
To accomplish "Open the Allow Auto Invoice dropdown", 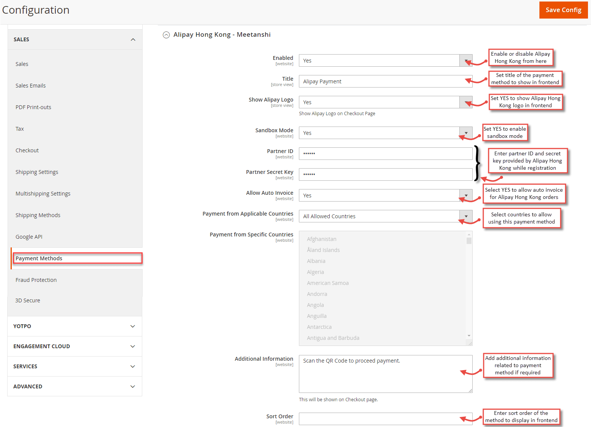I will 385,196.
